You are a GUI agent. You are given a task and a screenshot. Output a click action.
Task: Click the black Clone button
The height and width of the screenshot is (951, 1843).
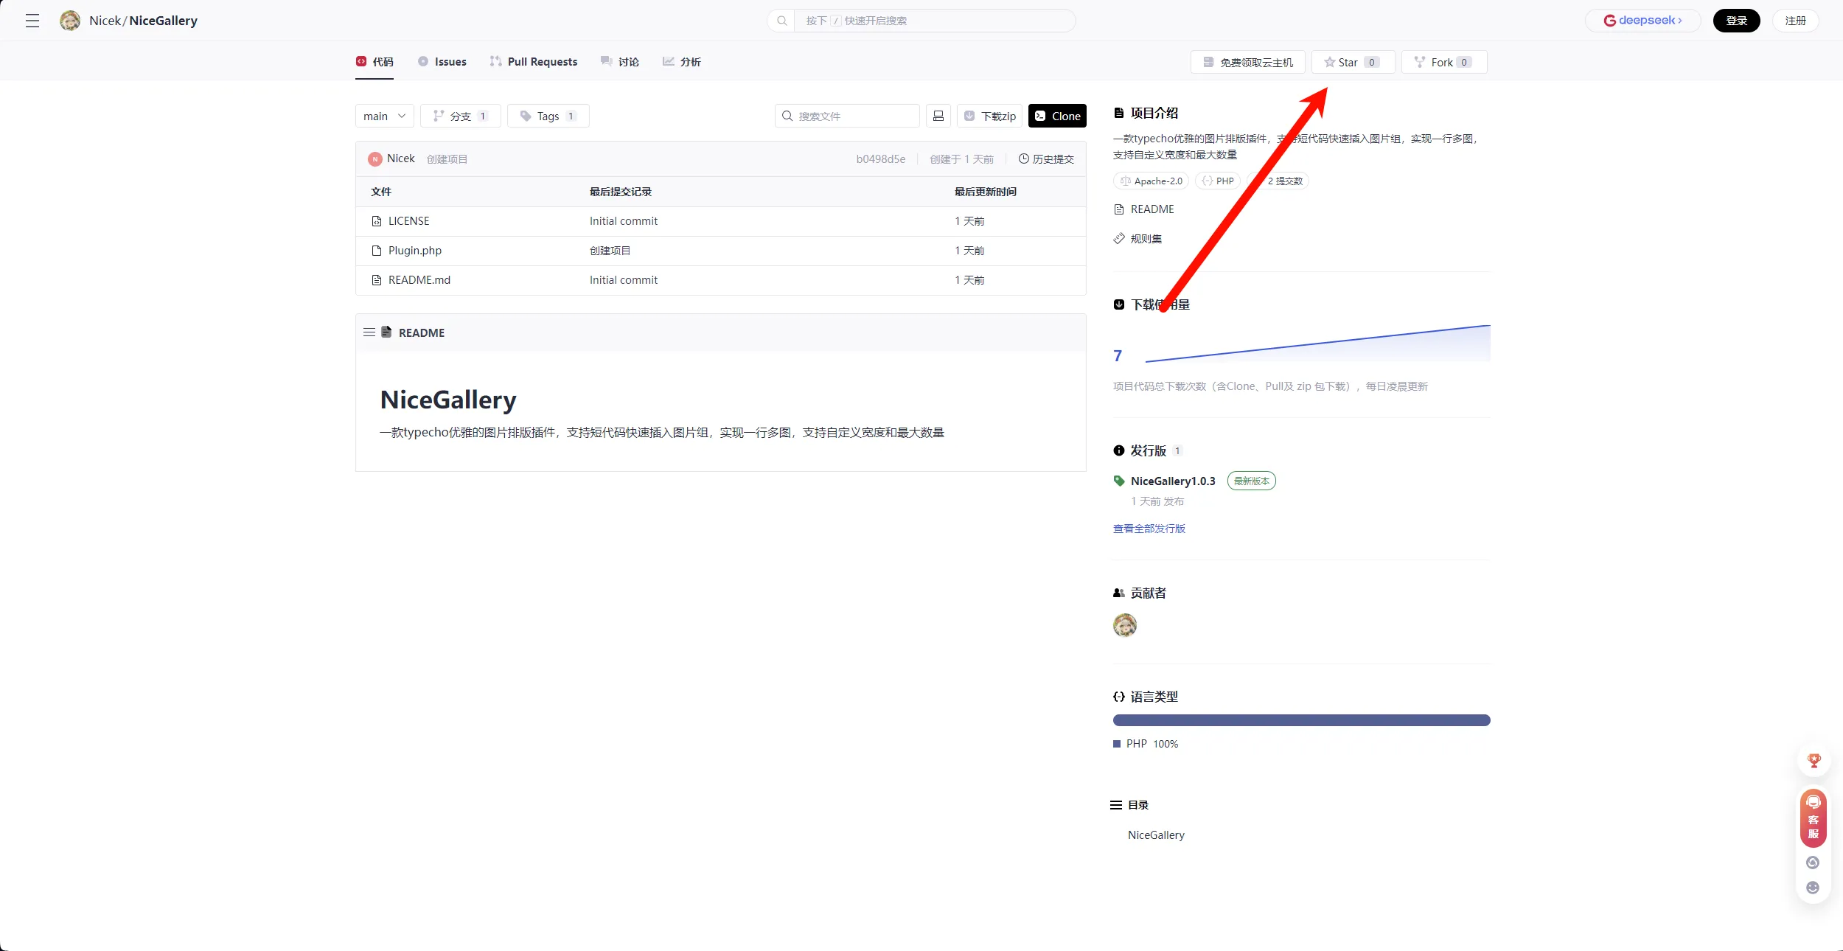[x=1057, y=116]
